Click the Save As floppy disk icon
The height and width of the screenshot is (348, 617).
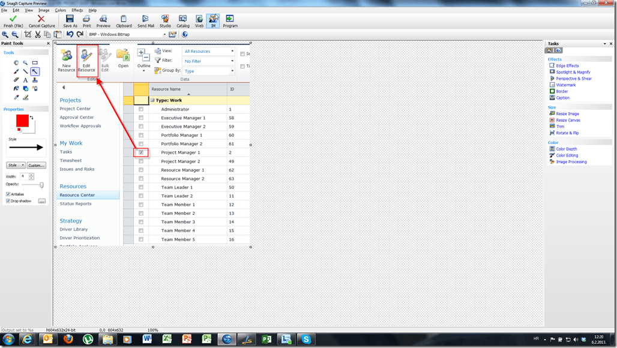(70, 19)
